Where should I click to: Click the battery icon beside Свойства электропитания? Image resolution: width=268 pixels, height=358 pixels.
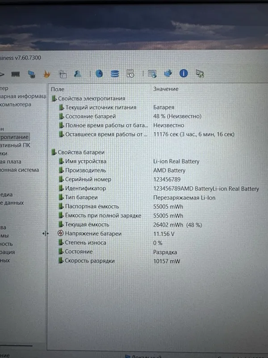click(x=54, y=98)
